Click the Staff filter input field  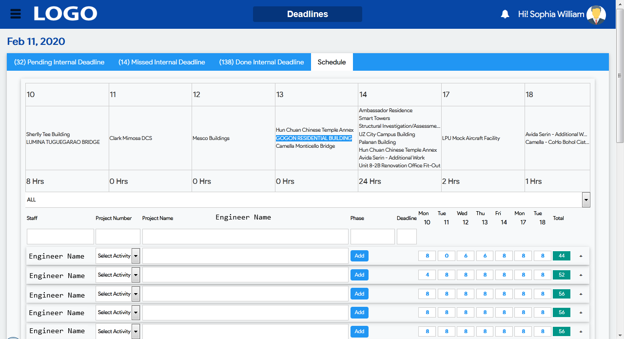[60, 237]
